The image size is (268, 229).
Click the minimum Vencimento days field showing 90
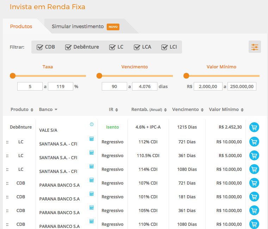(x=114, y=86)
